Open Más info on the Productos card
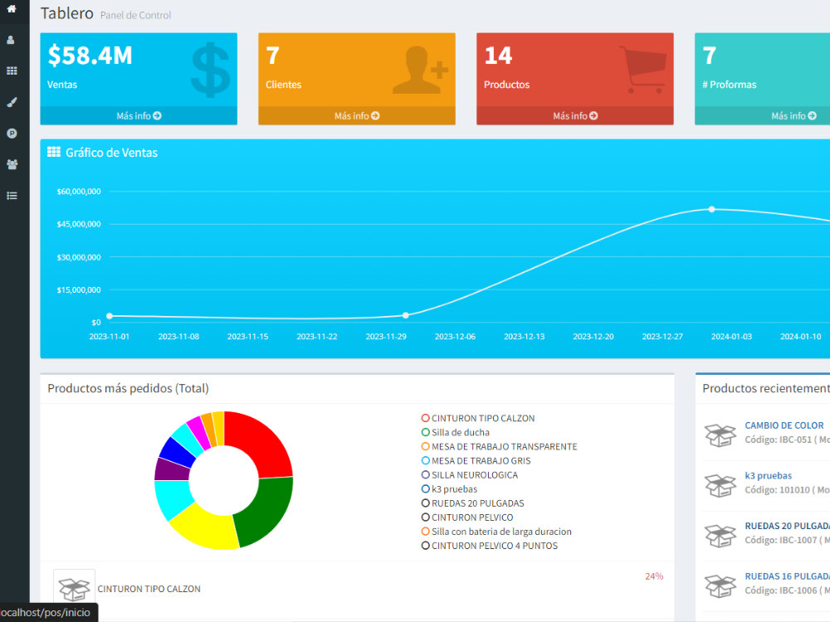This screenshot has width=830, height=622. tap(575, 116)
